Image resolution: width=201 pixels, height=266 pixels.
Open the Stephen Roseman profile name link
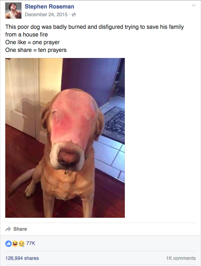[49, 6]
